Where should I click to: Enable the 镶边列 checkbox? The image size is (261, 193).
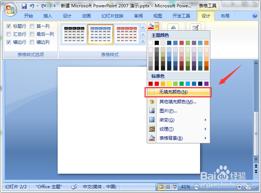pos(32,42)
